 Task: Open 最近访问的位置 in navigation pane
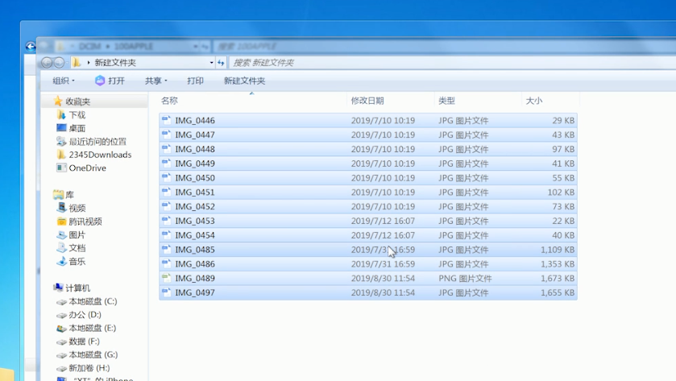(x=97, y=142)
